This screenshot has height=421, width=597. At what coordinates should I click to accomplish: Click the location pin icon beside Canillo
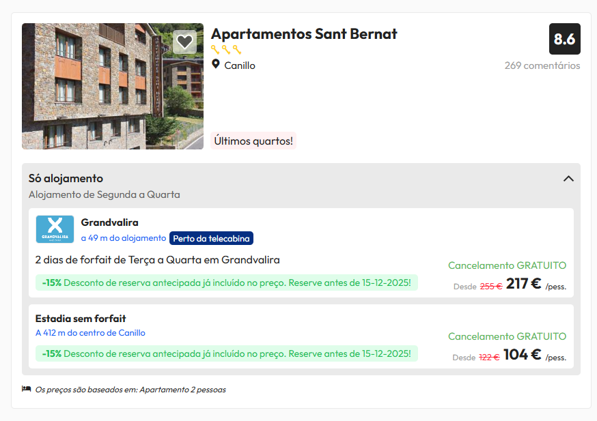point(216,65)
